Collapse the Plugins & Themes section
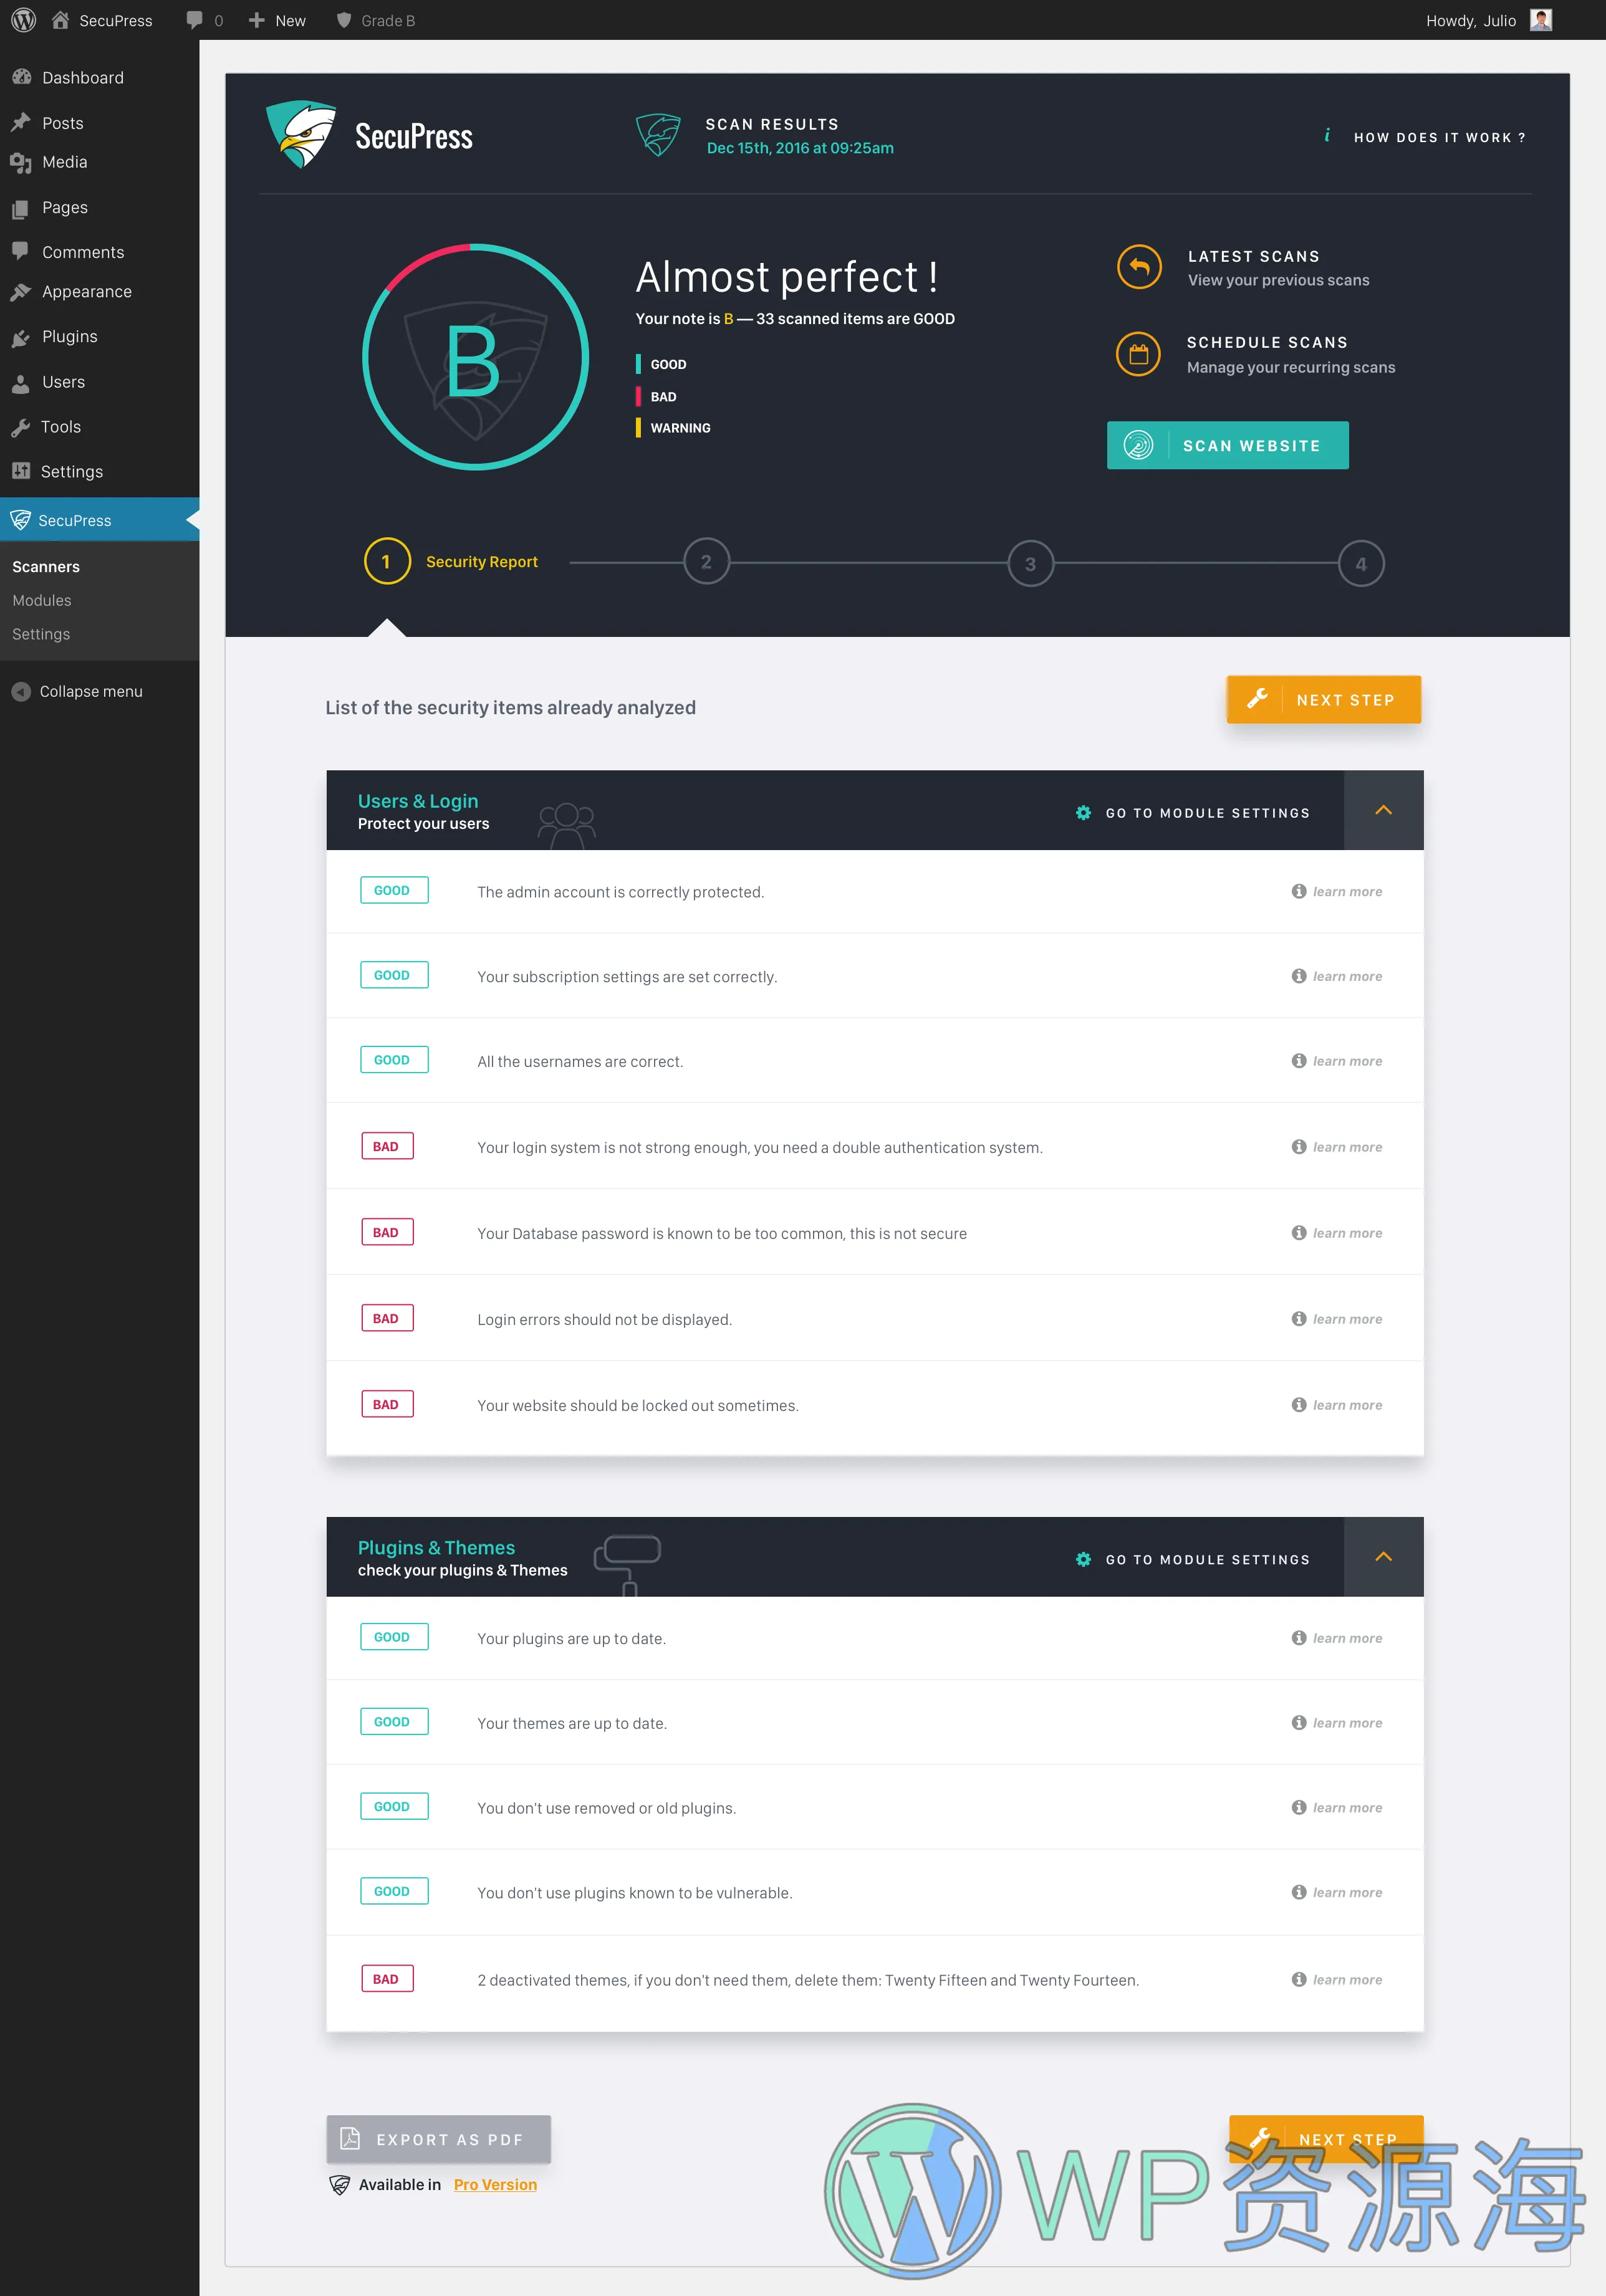This screenshot has height=2296, width=1606. tap(1384, 1557)
